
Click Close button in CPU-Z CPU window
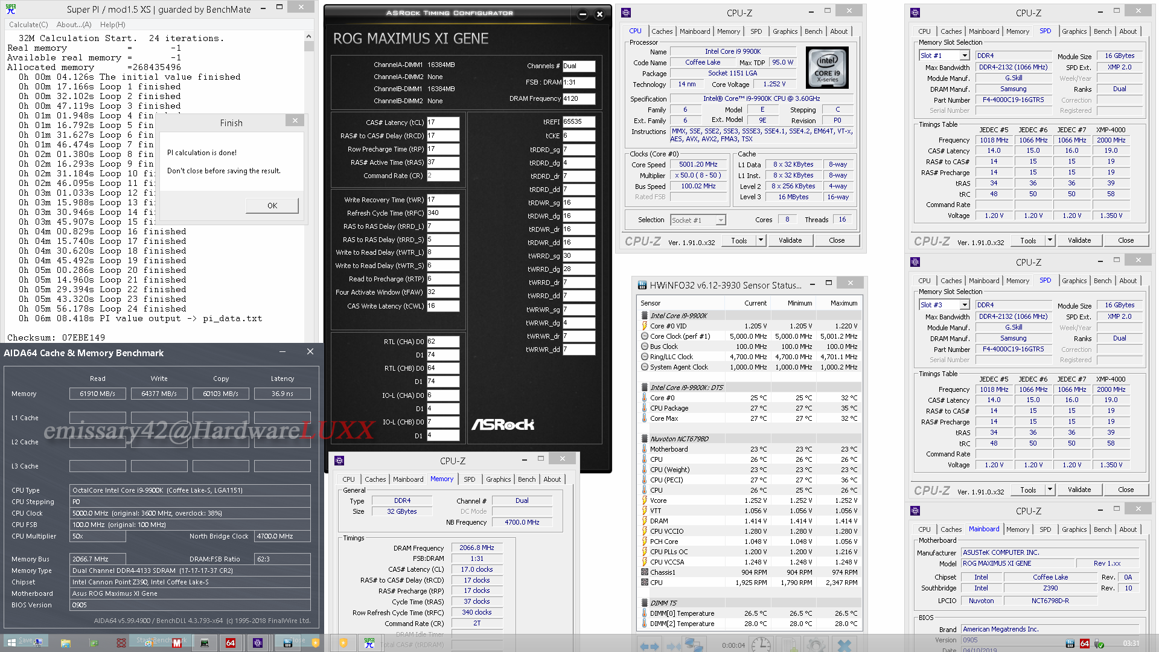837,240
